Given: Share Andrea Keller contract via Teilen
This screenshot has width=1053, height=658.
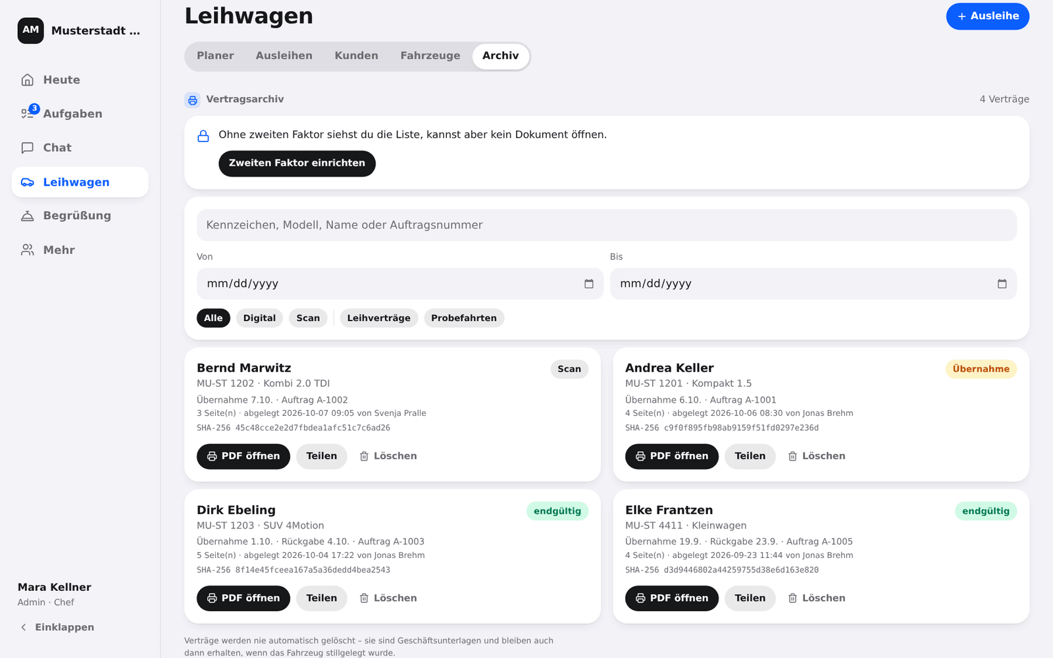Looking at the screenshot, I should coord(750,456).
